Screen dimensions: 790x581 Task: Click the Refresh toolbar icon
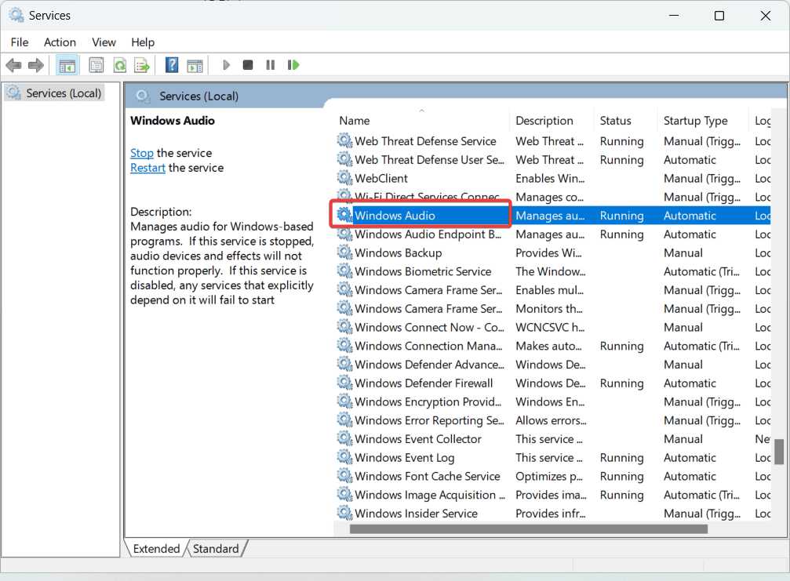120,65
